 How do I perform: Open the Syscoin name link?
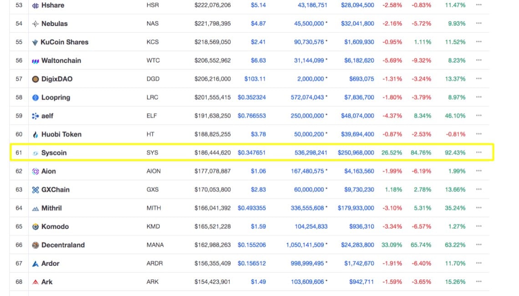pyautogui.click(x=54, y=153)
